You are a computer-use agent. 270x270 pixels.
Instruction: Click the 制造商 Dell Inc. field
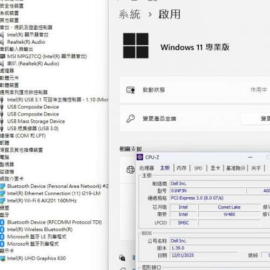point(220,184)
